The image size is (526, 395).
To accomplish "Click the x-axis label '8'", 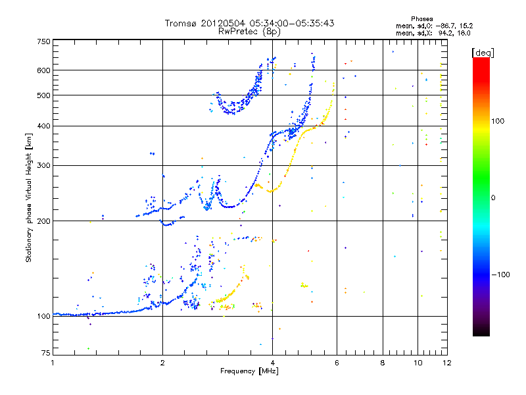I will (x=383, y=363).
